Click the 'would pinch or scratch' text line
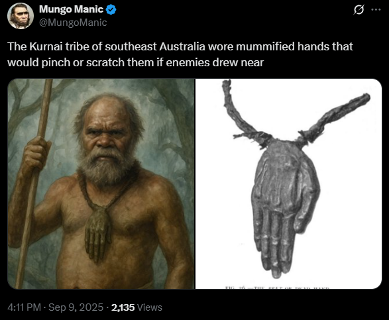 tap(135, 62)
